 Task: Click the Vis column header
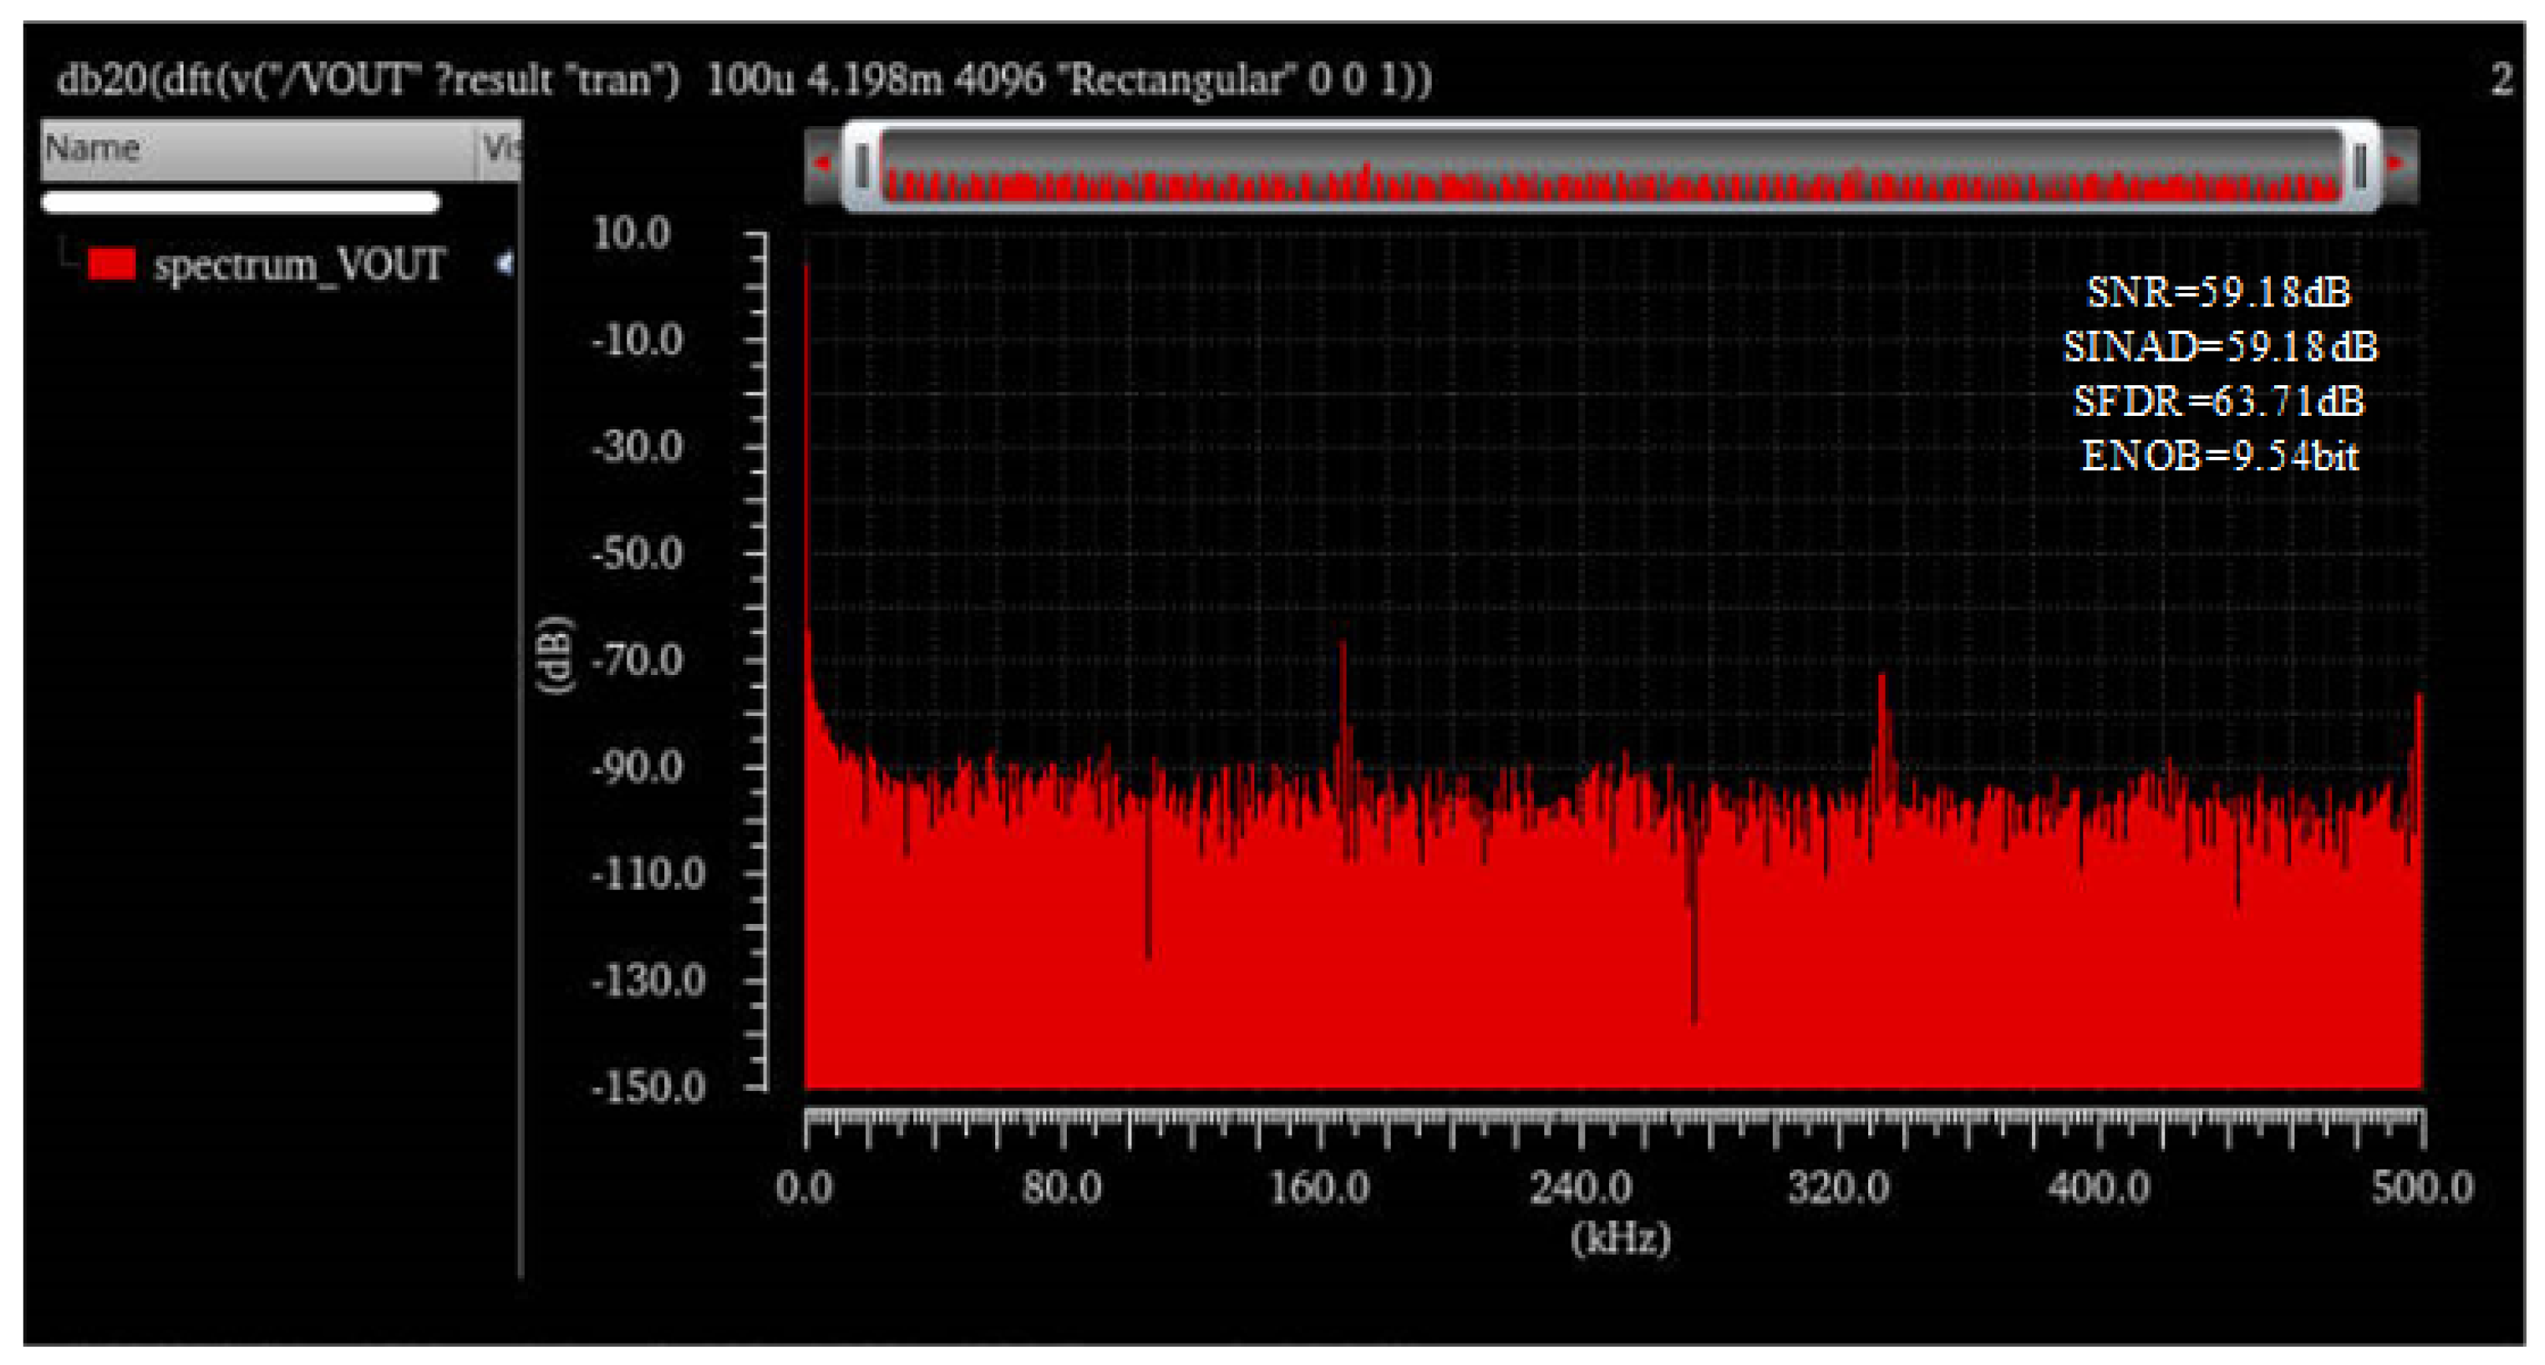point(500,149)
